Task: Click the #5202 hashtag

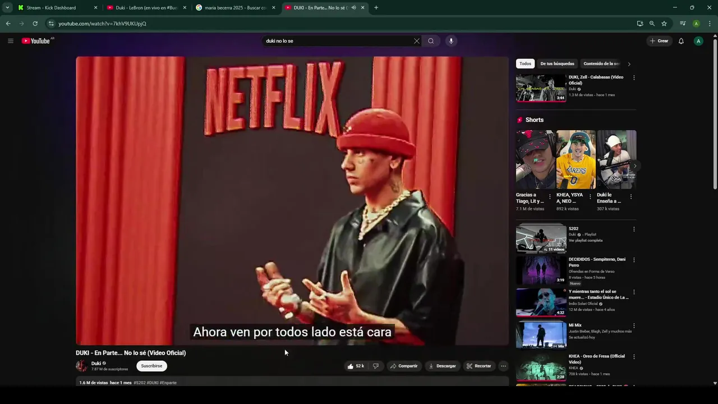Action: click(139, 383)
